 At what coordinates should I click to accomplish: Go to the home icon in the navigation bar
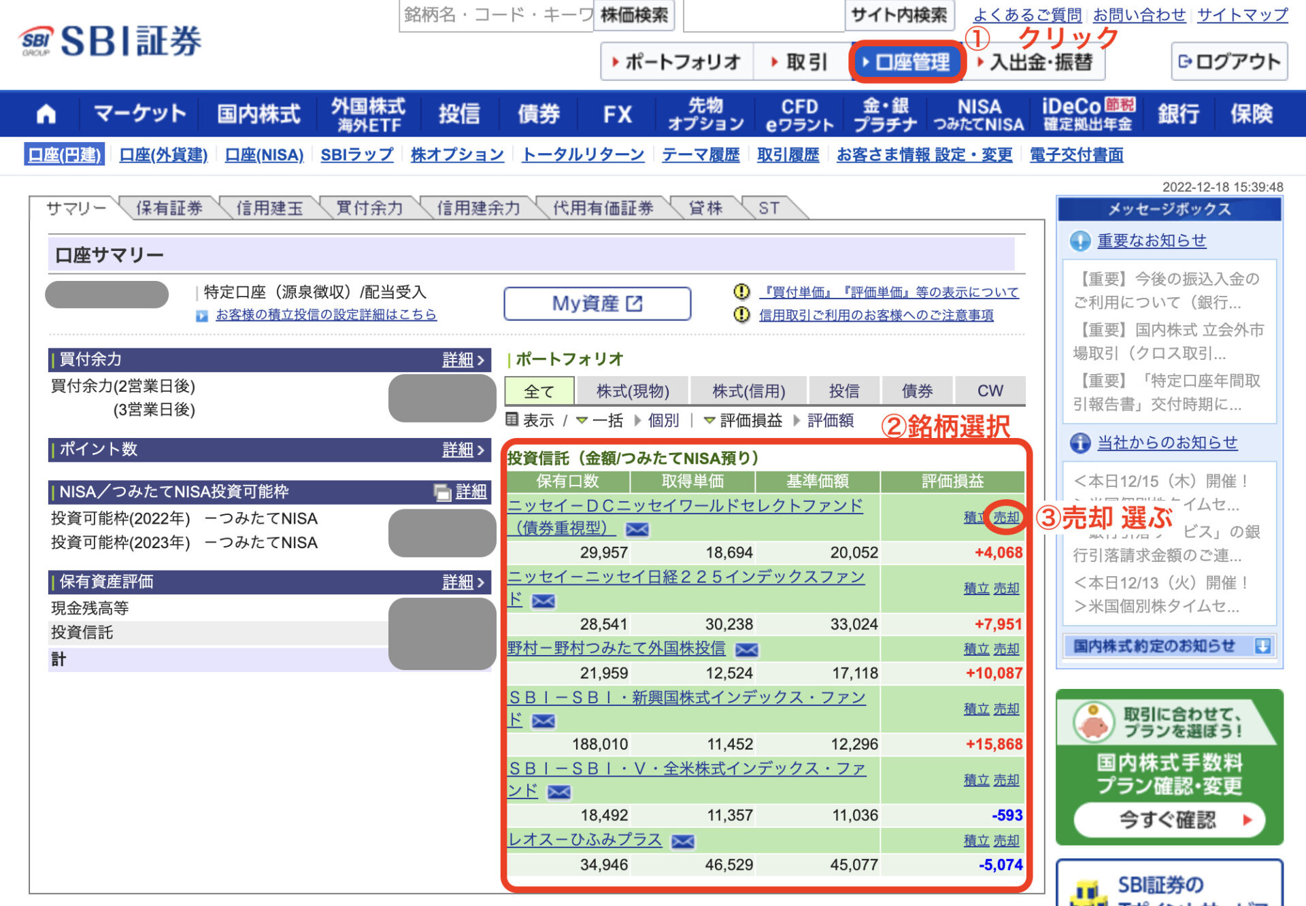tap(46, 114)
